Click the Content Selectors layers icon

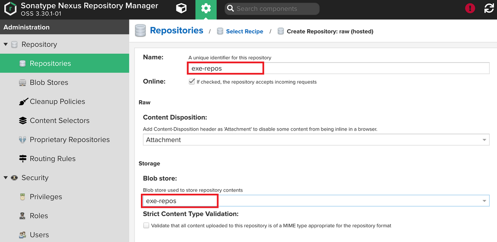pyautogui.click(x=23, y=121)
